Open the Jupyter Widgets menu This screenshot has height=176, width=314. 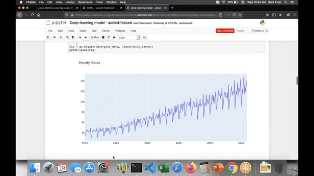pos(120,31)
